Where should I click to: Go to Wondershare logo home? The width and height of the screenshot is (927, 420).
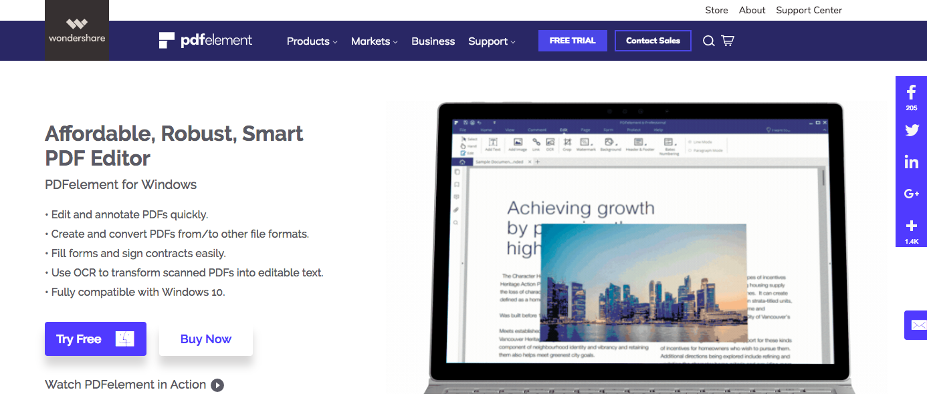(x=77, y=31)
